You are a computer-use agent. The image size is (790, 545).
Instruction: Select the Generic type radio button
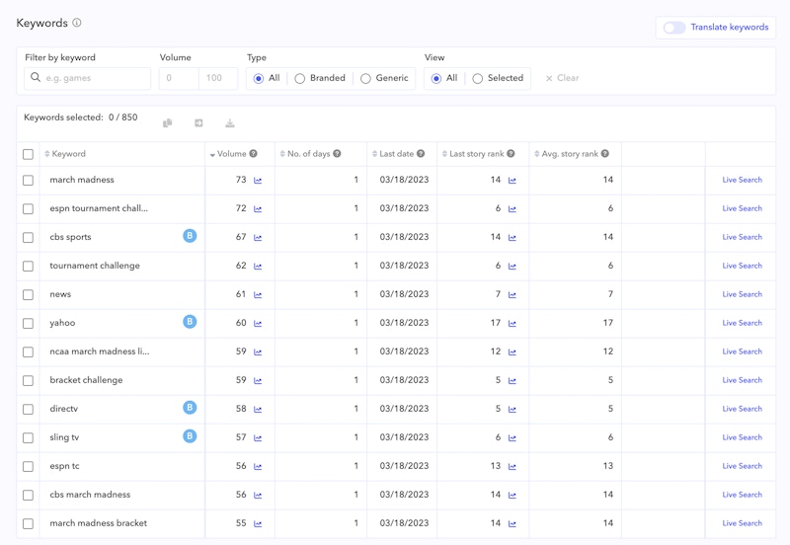coord(365,78)
